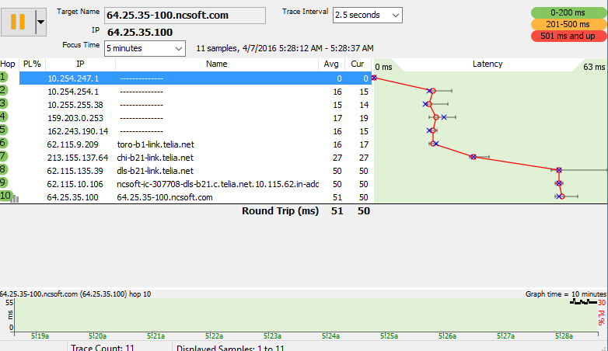608x351 pixels.
Task: Click the Graph time = 10 minutes label
Action: tap(566, 294)
